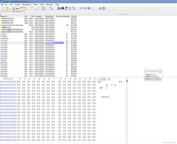Click the hex editor vertical scrollbar thumb
This screenshot has width=177, height=144.
point(127,81)
